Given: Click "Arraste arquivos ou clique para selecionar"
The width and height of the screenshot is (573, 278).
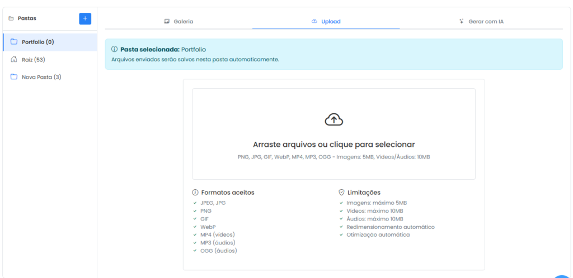Looking at the screenshot, I should (334, 144).
